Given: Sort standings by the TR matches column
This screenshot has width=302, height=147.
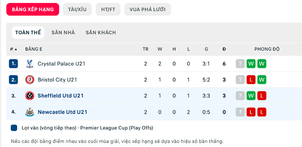Looking at the screenshot, I should point(146,49).
